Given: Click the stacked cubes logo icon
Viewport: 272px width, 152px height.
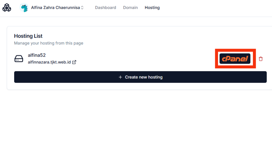Looking at the screenshot, I should click(x=7, y=8).
